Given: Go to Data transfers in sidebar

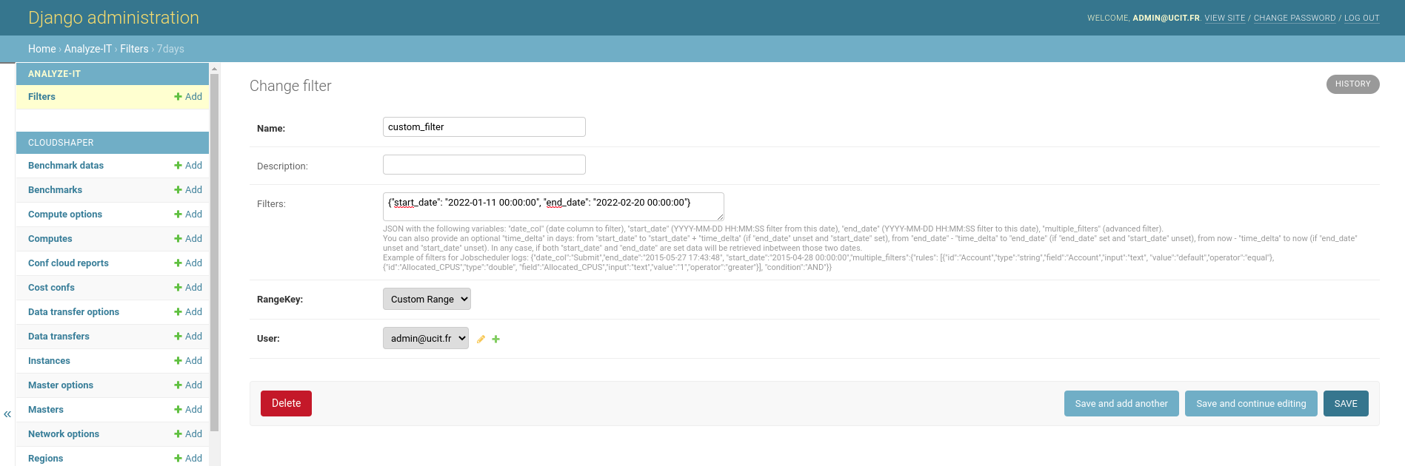Looking at the screenshot, I should coord(59,337).
